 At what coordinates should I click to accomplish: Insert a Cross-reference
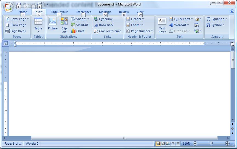coord(107,31)
